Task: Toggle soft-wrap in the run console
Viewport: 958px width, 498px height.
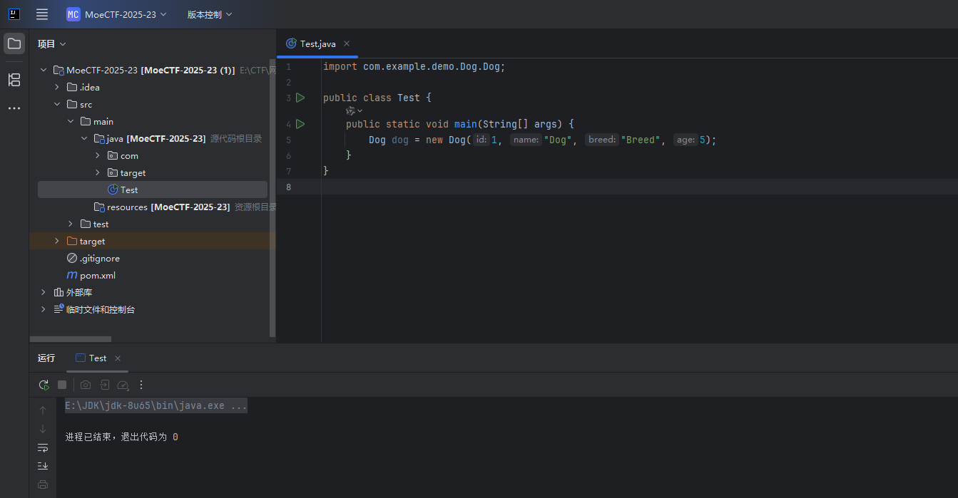Action: pos(43,447)
